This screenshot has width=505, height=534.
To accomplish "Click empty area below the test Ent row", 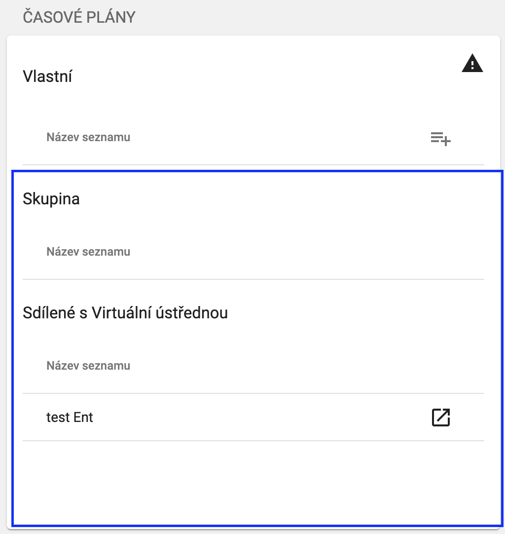I will pos(247,484).
